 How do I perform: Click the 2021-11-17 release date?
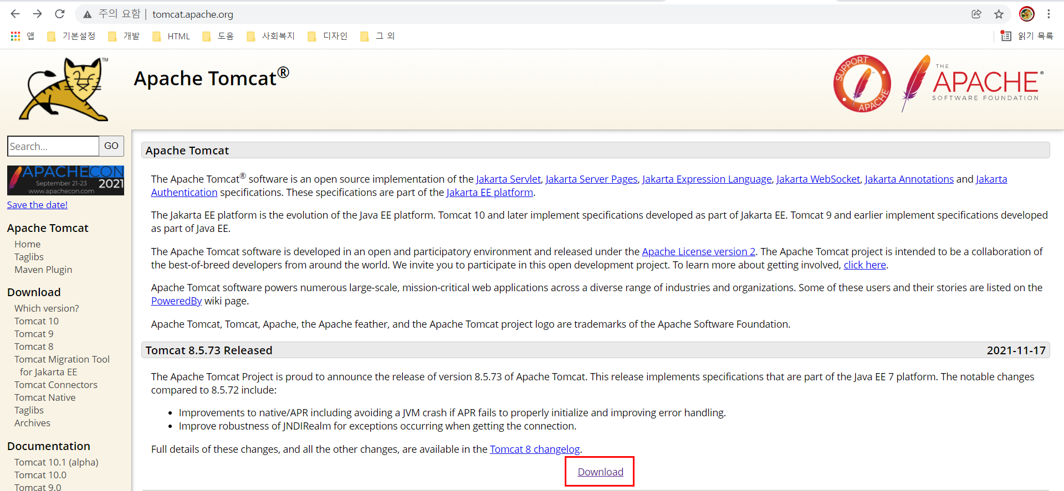point(1016,350)
